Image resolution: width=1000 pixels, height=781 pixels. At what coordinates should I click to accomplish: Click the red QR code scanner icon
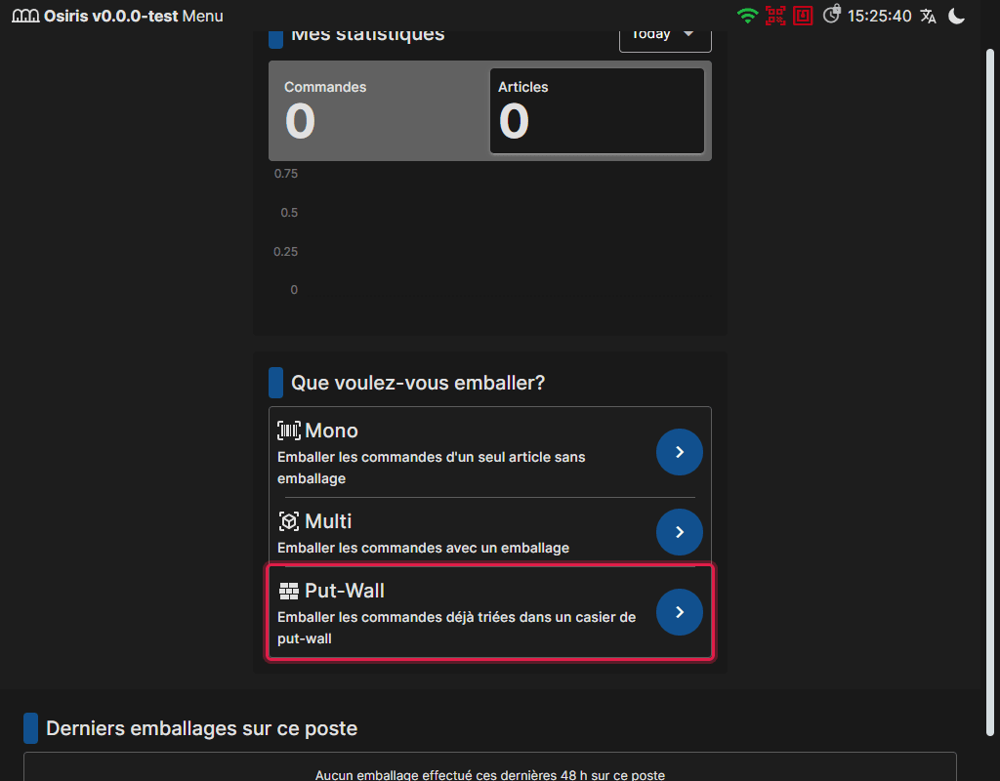click(x=775, y=16)
